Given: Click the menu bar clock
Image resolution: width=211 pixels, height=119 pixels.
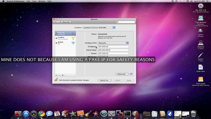Looking at the screenshot, I should pos(199,1).
